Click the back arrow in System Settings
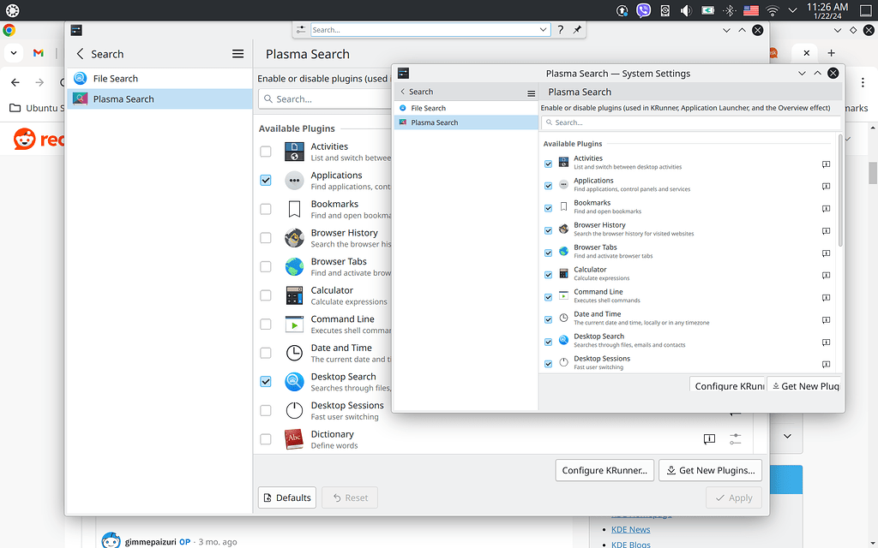This screenshot has height=548, width=878. 401,92
